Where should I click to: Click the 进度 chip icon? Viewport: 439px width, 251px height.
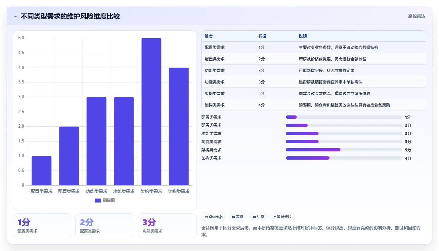[x=254, y=217]
